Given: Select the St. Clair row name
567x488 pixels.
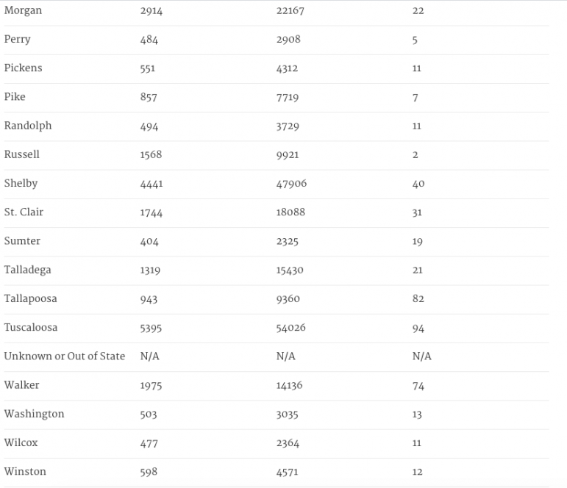Looking at the screenshot, I should tap(24, 212).
